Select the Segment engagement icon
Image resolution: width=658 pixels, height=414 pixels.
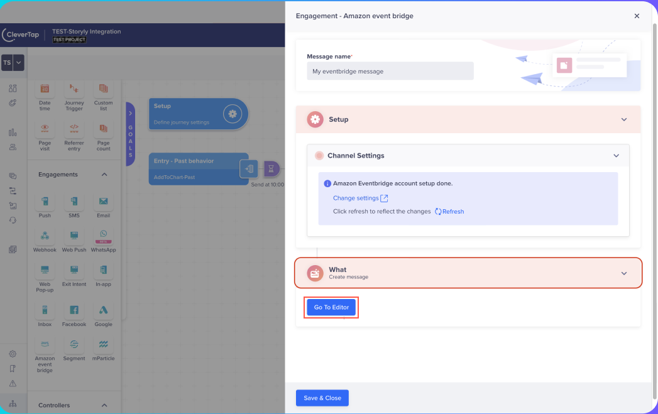[x=74, y=344]
